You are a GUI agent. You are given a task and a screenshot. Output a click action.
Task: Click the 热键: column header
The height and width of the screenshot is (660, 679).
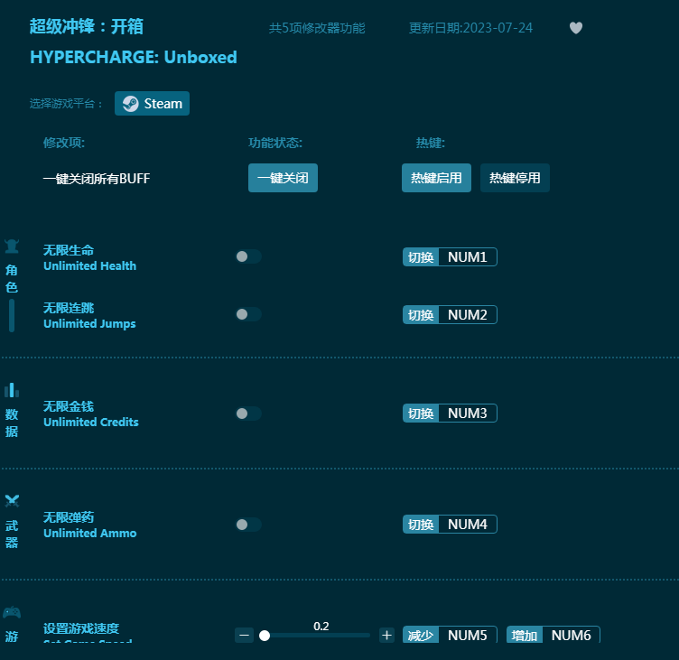click(x=431, y=143)
